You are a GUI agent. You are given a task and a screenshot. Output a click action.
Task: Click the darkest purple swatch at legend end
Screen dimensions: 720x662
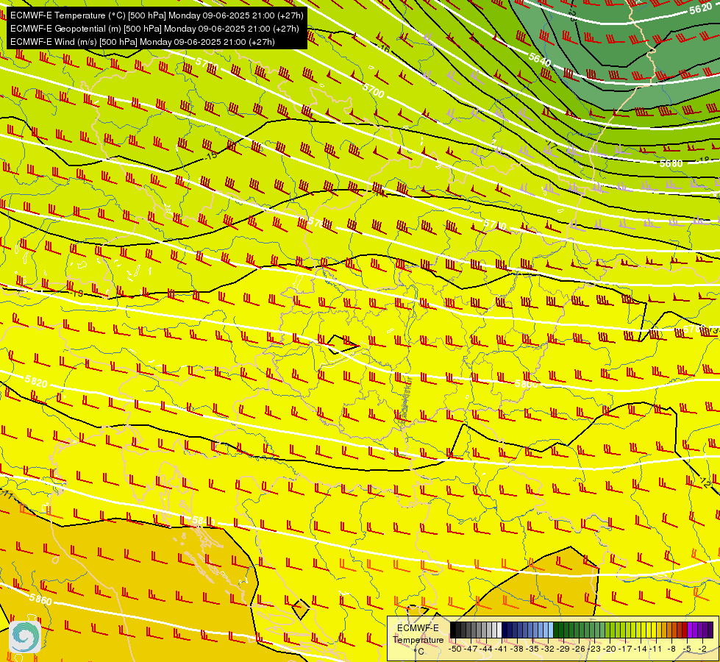[x=710, y=630]
